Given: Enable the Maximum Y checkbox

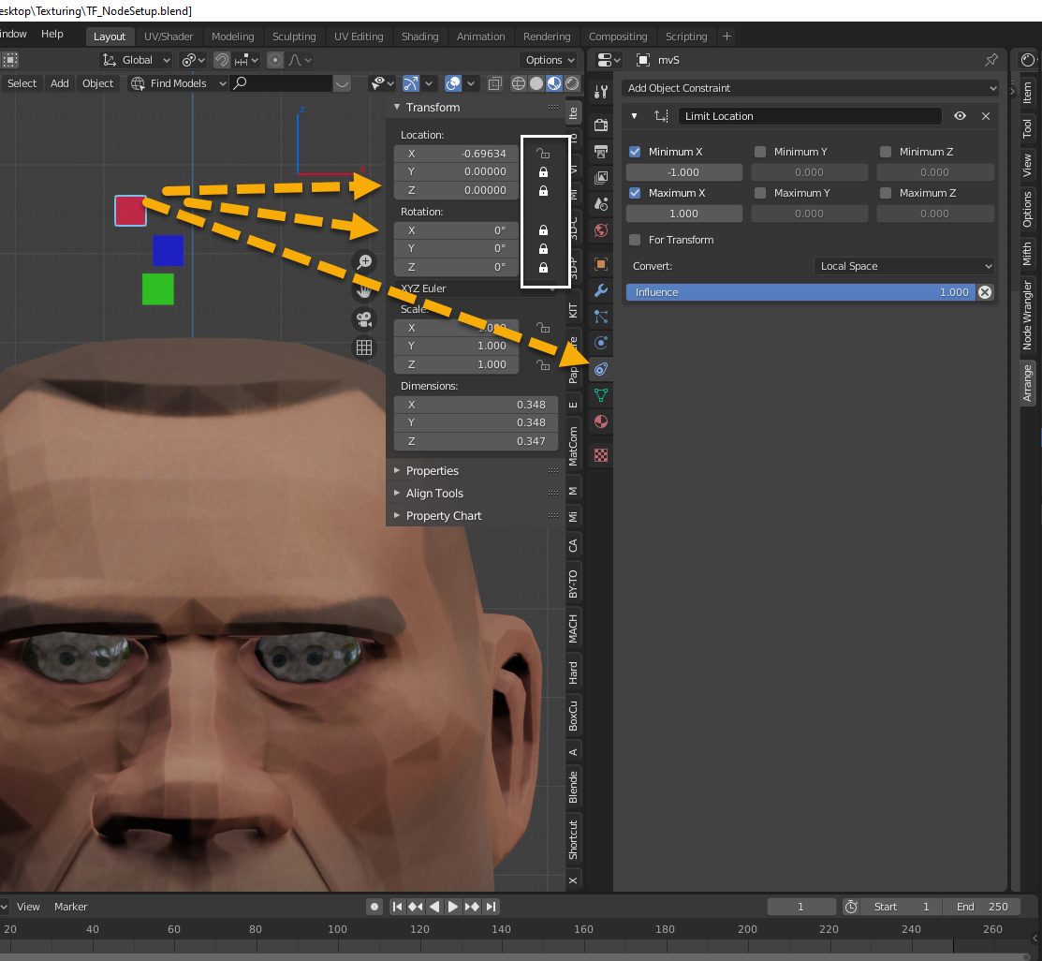Looking at the screenshot, I should click(x=760, y=193).
